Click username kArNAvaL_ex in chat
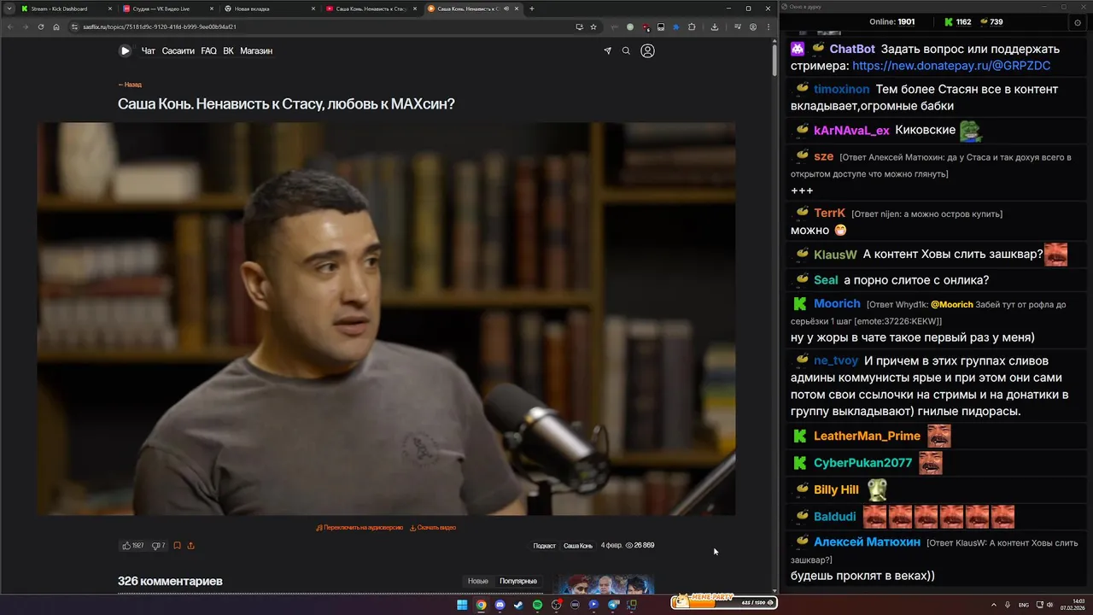The width and height of the screenshot is (1093, 615). coord(851,131)
